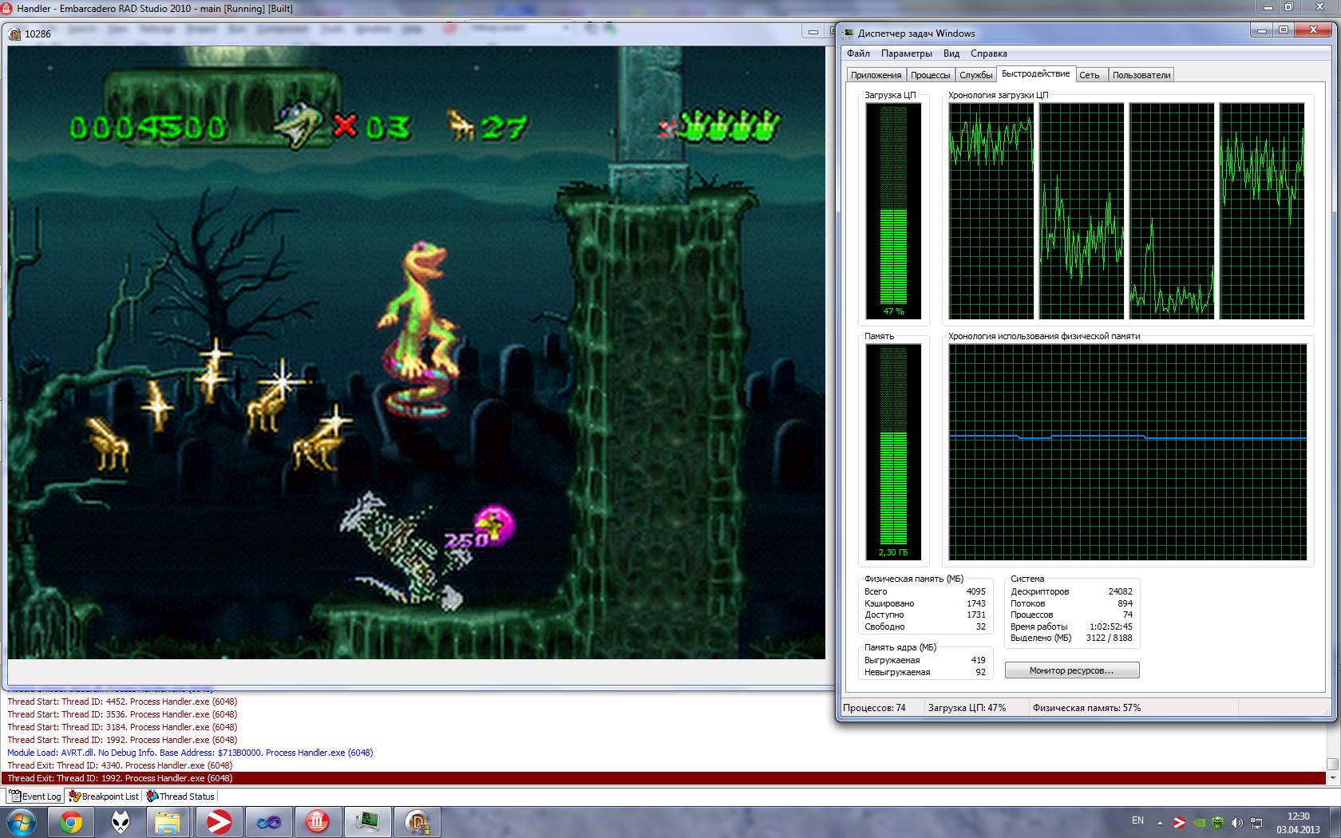This screenshot has width=1341, height=838.
Task: Select the Breakpoint List tab
Action: [x=105, y=796]
